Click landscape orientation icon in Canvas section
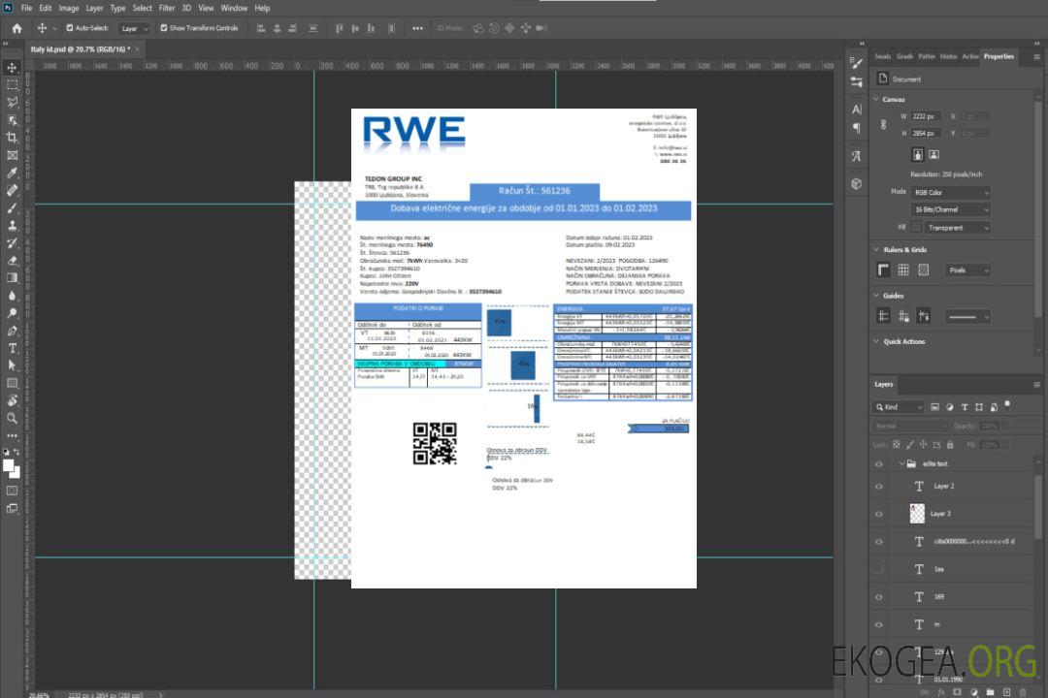Viewport: 1048px width, 698px height. 933,154
